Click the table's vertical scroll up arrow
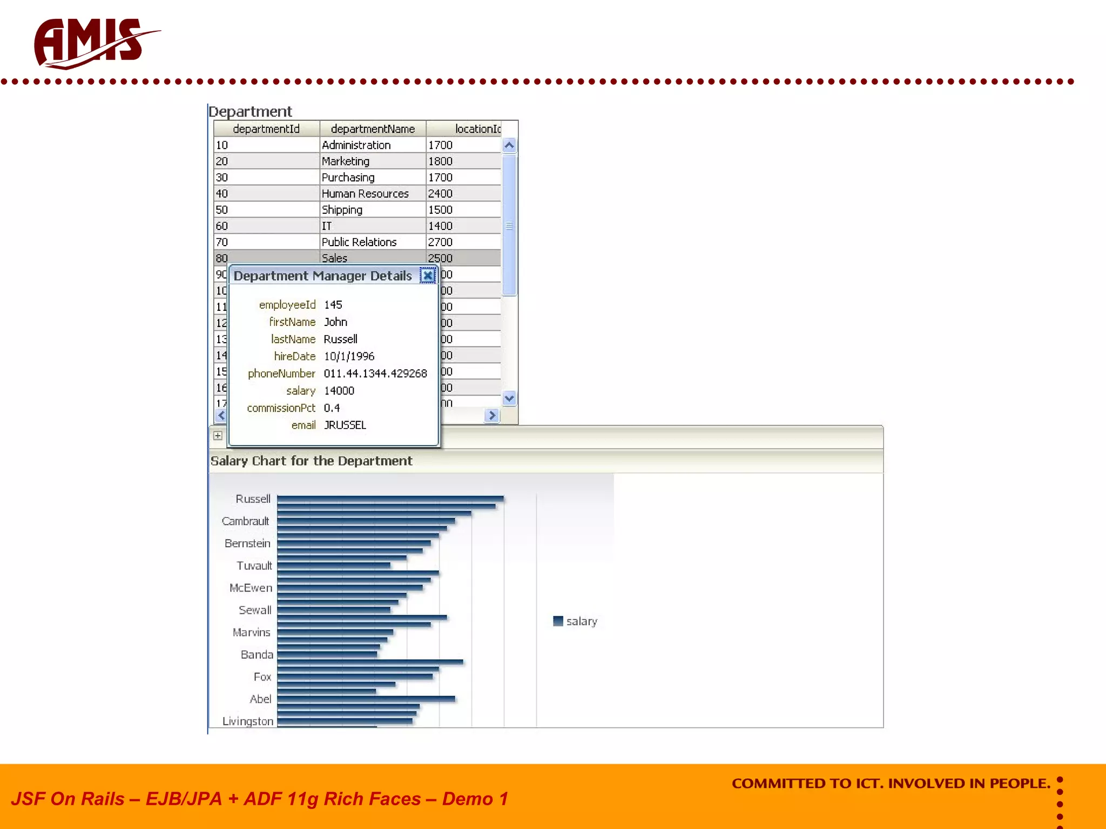This screenshot has height=829, width=1106. coord(509,145)
